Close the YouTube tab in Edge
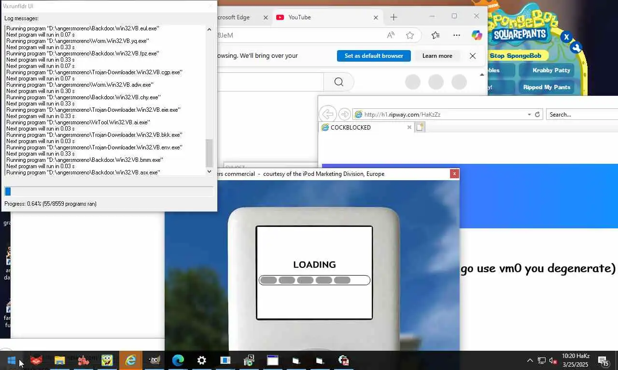Screen dimensions: 618x370 pos(376,17)
